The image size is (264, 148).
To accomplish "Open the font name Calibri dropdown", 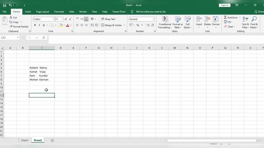I will pos(54,19).
